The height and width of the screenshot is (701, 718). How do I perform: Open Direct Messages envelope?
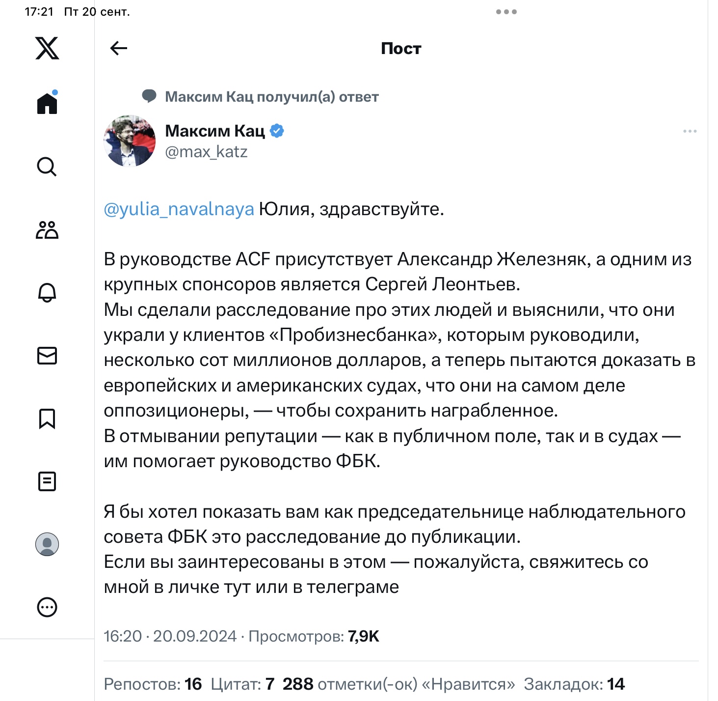47,356
